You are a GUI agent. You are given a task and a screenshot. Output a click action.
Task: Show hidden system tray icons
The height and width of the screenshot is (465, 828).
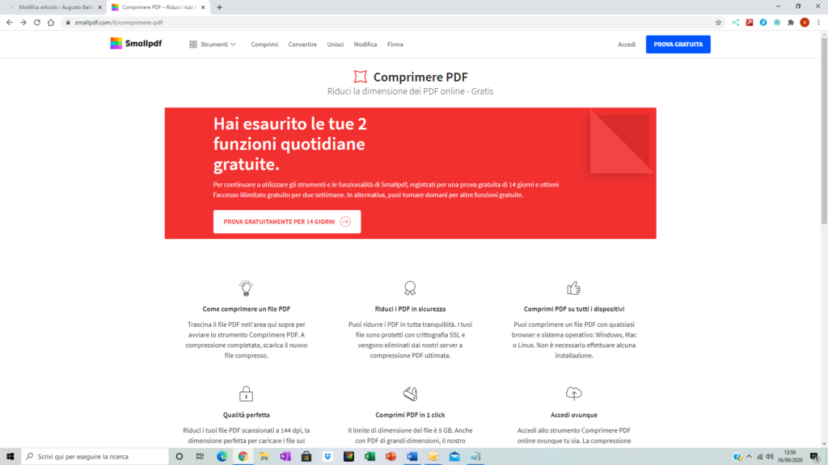coord(749,457)
